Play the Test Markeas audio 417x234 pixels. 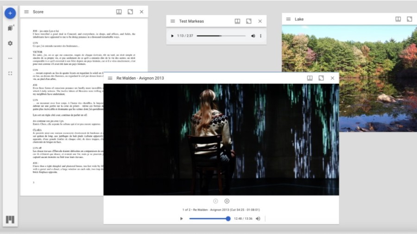[172, 36]
